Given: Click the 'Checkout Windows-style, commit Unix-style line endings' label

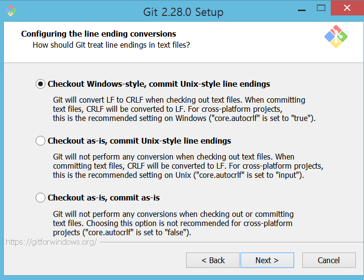Looking at the screenshot, I should coord(159,84).
